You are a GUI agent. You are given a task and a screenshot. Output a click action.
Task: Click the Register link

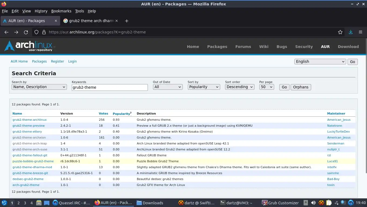point(57,61)
